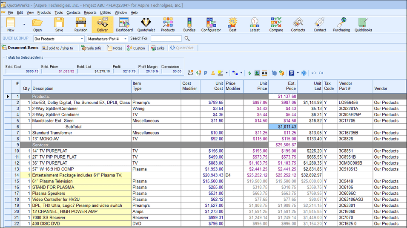
Task: Click the Latest pricing icon
Action: coord(255,24)
